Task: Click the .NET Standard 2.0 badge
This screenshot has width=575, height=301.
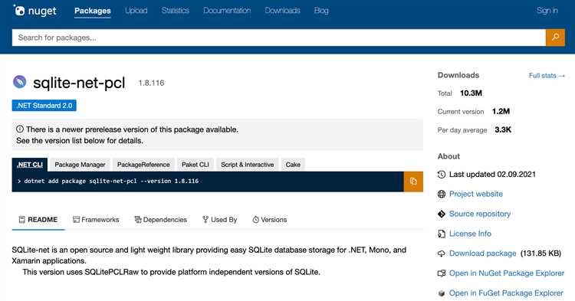Action: [44, 106]
